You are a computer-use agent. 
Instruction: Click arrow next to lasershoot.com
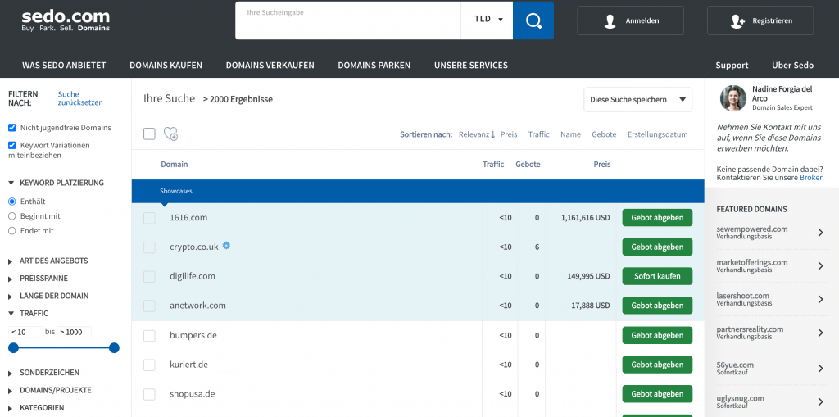[820, 299]
